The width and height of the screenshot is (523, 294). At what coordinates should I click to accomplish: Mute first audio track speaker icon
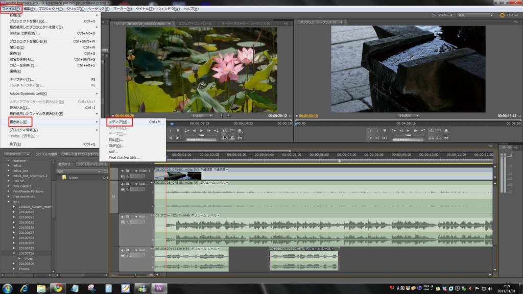click(x=123, y=183)
